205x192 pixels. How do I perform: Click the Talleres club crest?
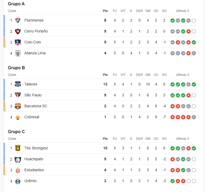click(18, 84)
